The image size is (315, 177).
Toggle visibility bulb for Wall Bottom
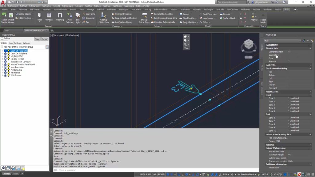tap(8, 75)
